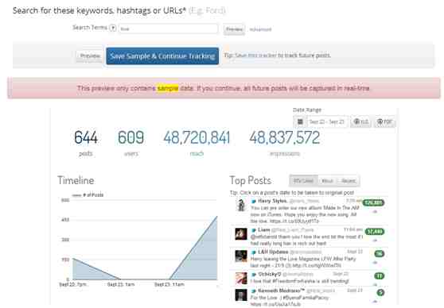444x308 pixels.
Task: Toggle the # of Posts chart legend
Action: click(88, 195)
